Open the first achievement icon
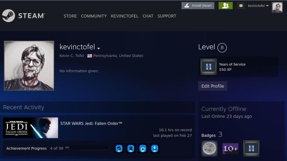 (x=119, y=148)
